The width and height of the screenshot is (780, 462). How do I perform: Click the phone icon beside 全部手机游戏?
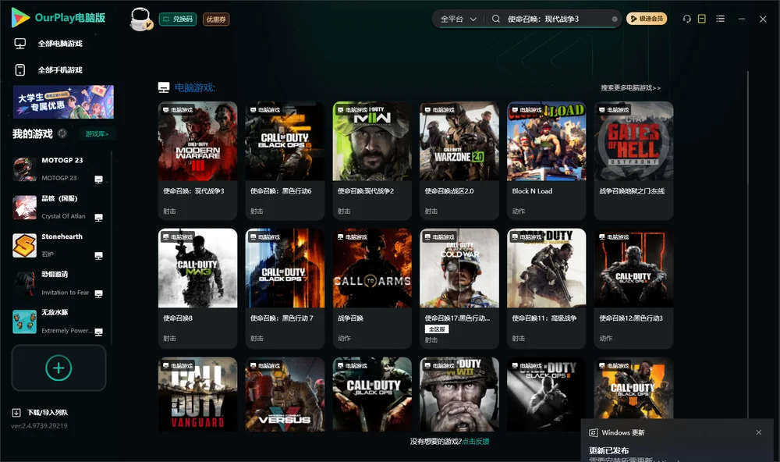20,70
